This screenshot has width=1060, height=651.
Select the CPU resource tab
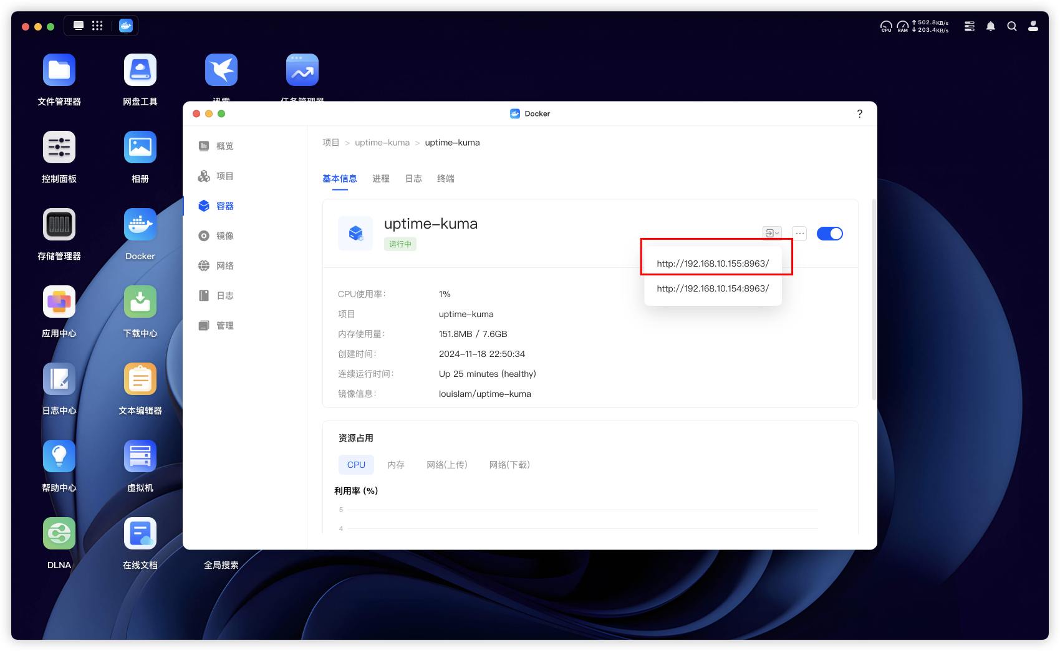pyautogui.click(x=356, y=465)
